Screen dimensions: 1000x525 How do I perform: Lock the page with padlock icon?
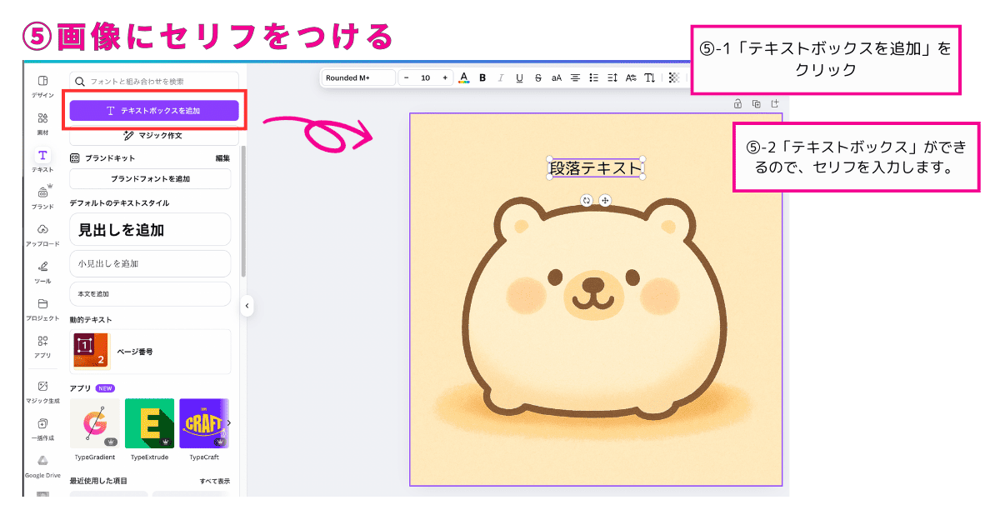click(737, 104)
